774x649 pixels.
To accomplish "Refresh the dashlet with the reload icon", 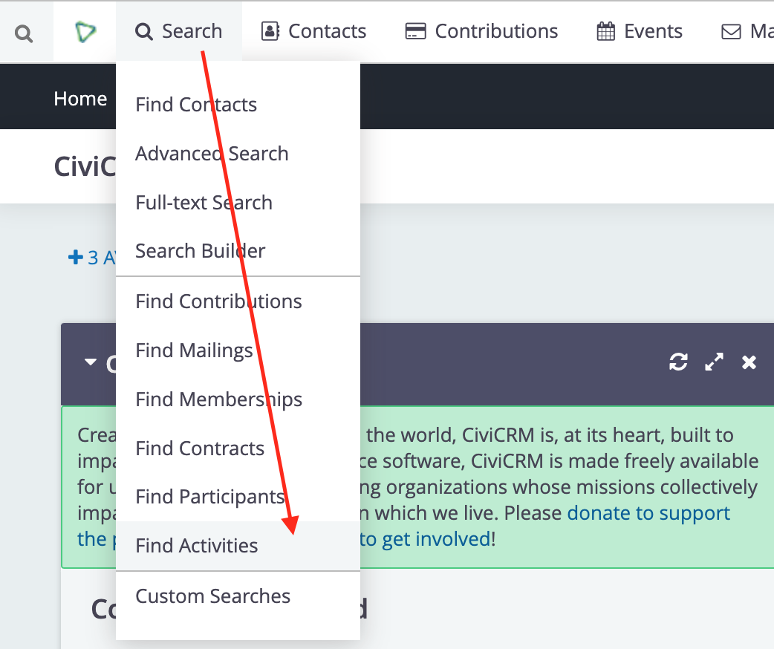I will tap(678, 362).
